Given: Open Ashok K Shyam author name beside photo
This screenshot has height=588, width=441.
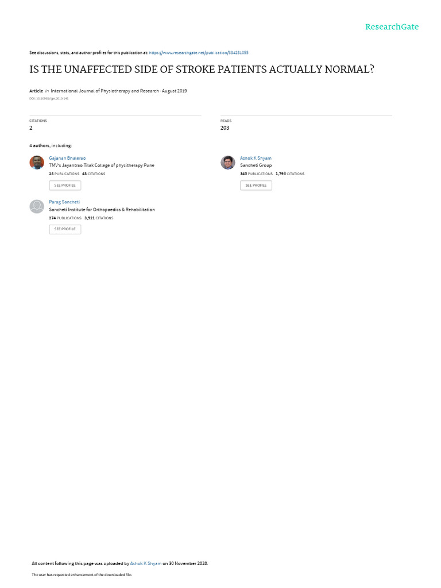Looking at the screenshot, I should click(x=256, y=158).
